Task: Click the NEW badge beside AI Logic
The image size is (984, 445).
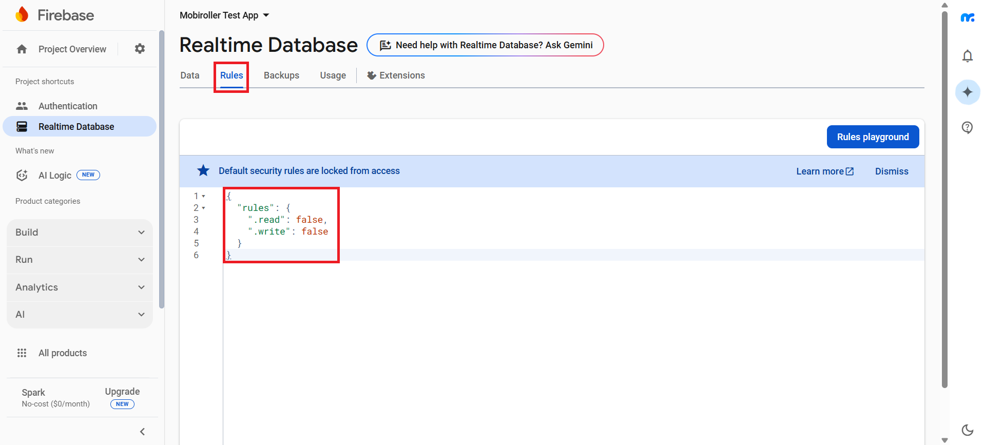Action: pos(88,175)
